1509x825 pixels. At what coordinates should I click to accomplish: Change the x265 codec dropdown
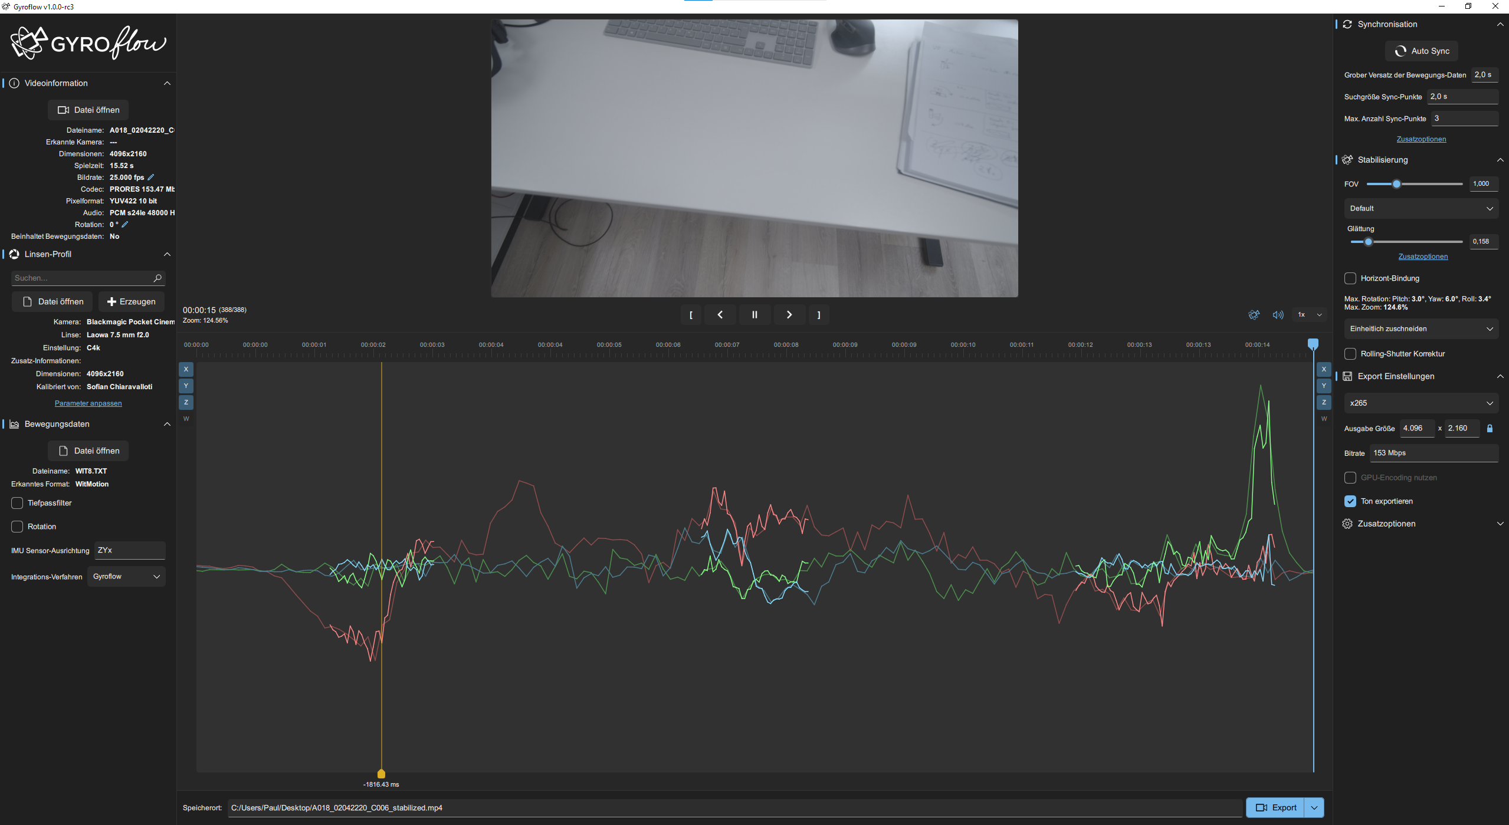coord(1421,402)
